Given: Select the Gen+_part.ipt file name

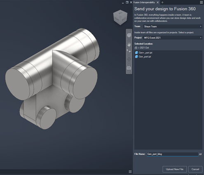Looking at the screenshot, I should (x=145, y=53).
